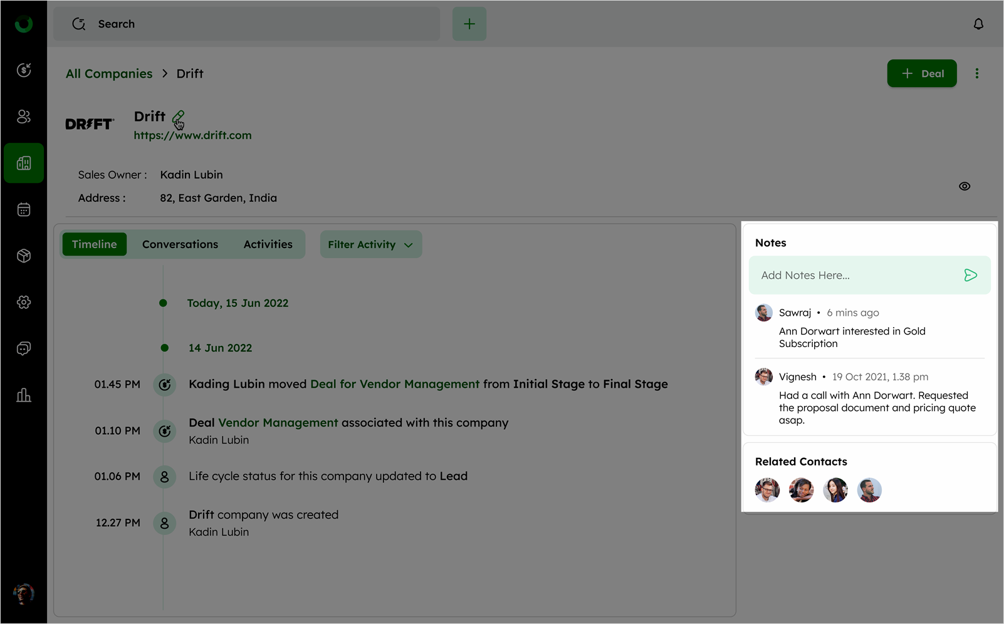Open the user profile avatar in sidebar

[x=24, y=593]
